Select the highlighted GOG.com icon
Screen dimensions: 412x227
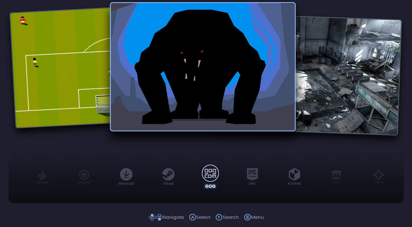(x=210, y=173)
